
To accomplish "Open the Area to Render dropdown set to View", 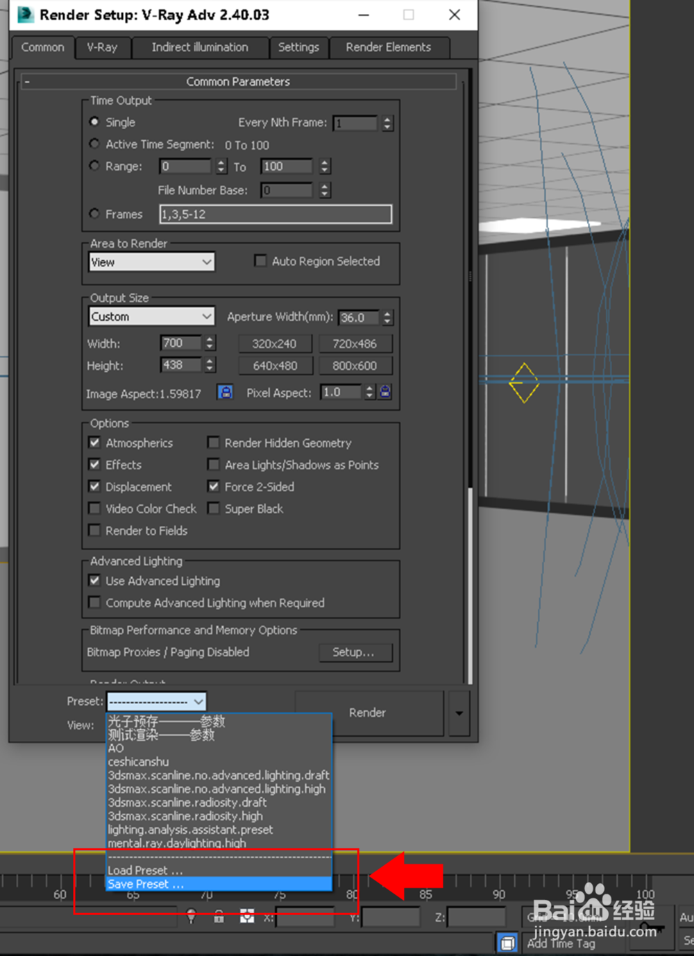I will (151, 262).
